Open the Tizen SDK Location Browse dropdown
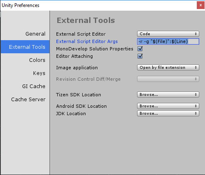The image size is (205, 175). [x=168, y=95]
